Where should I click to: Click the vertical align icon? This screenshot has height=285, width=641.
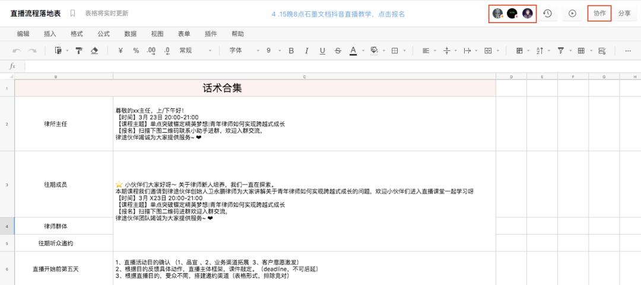446,50
